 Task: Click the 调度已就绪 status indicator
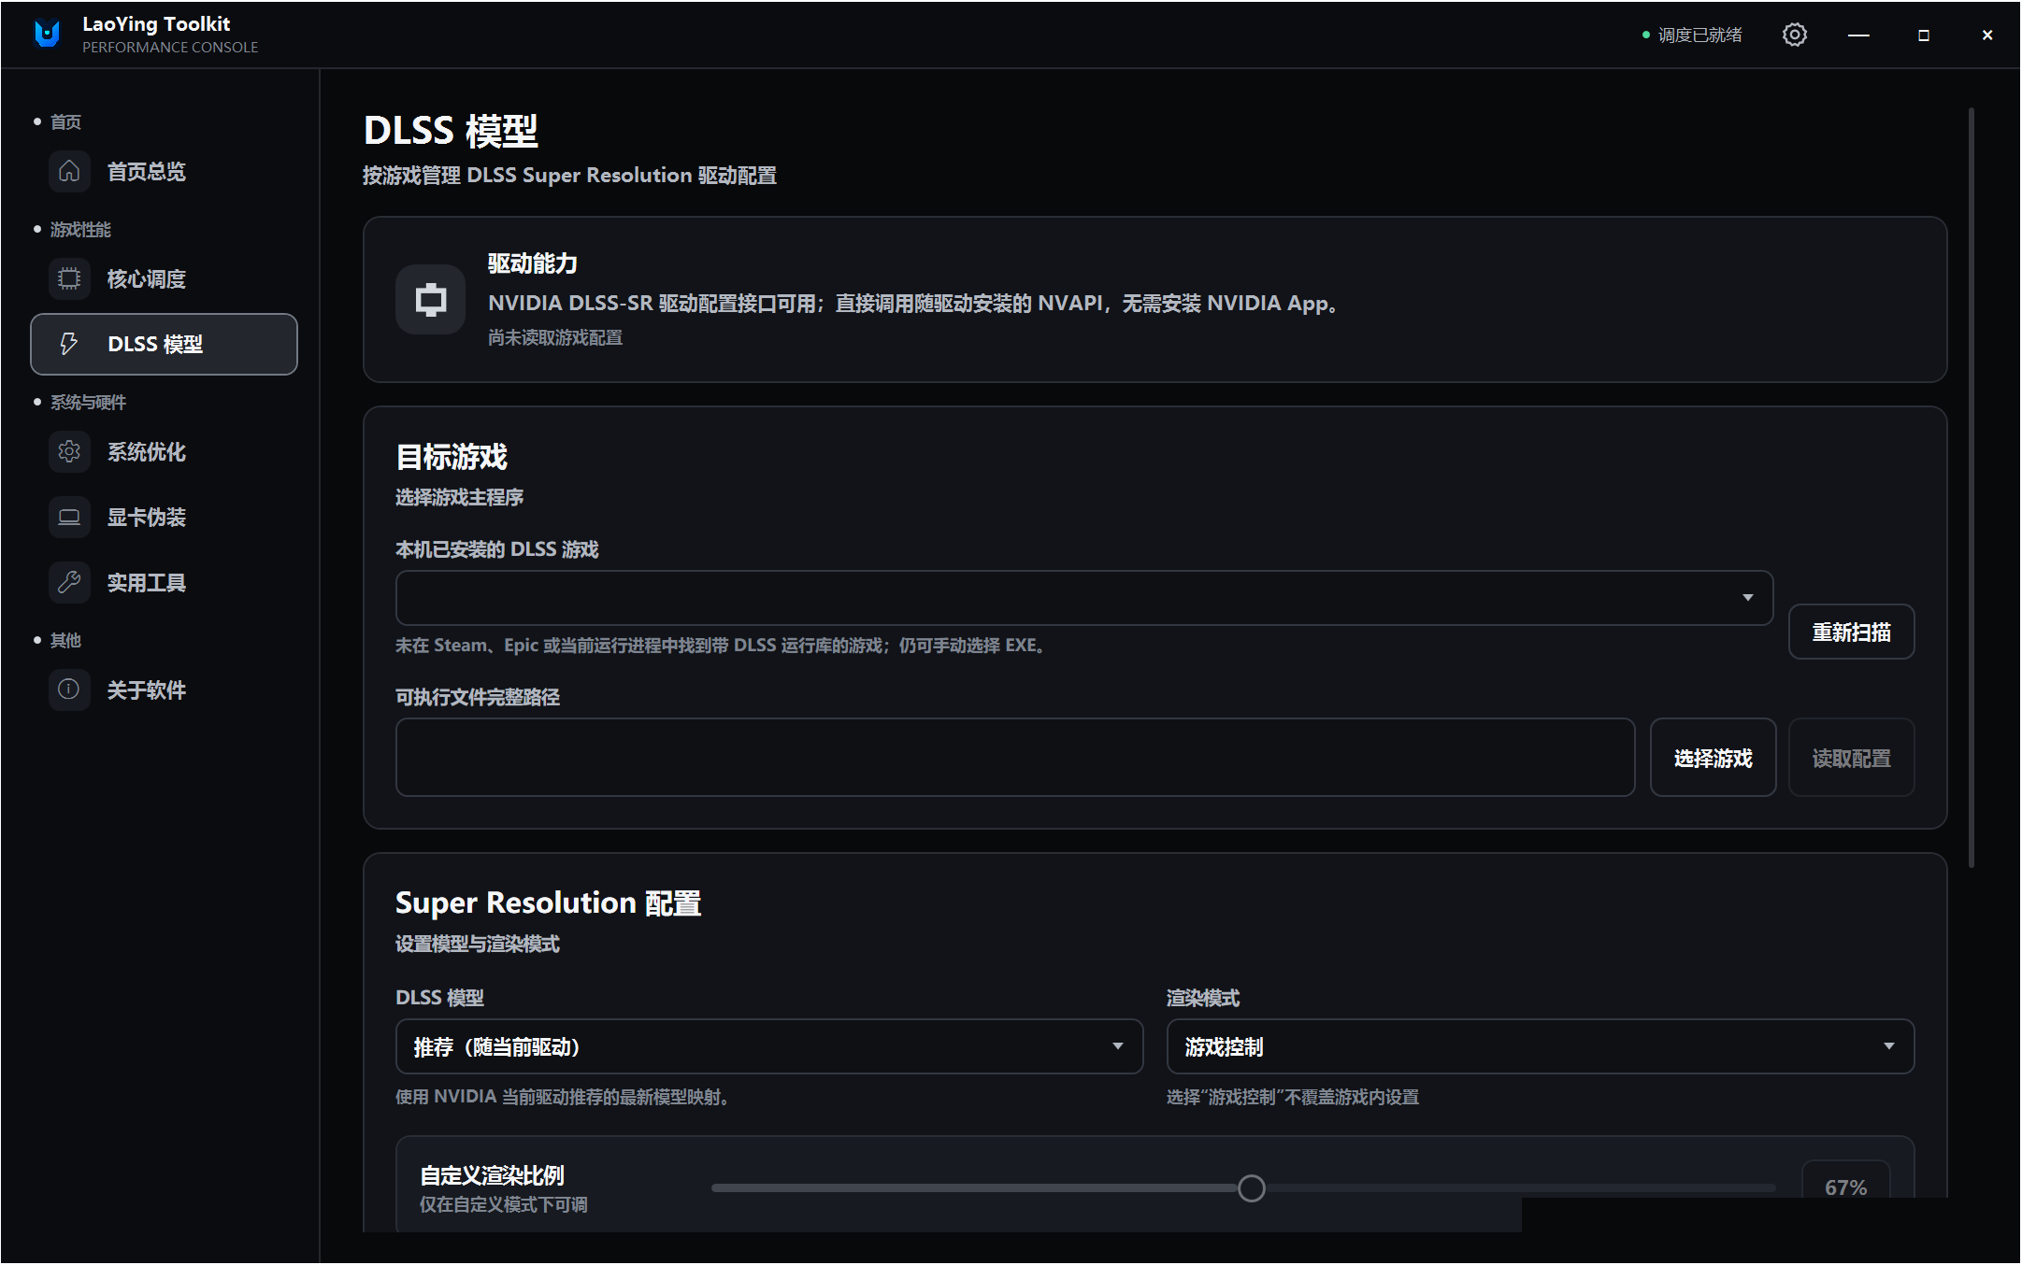coord(1692,35)
